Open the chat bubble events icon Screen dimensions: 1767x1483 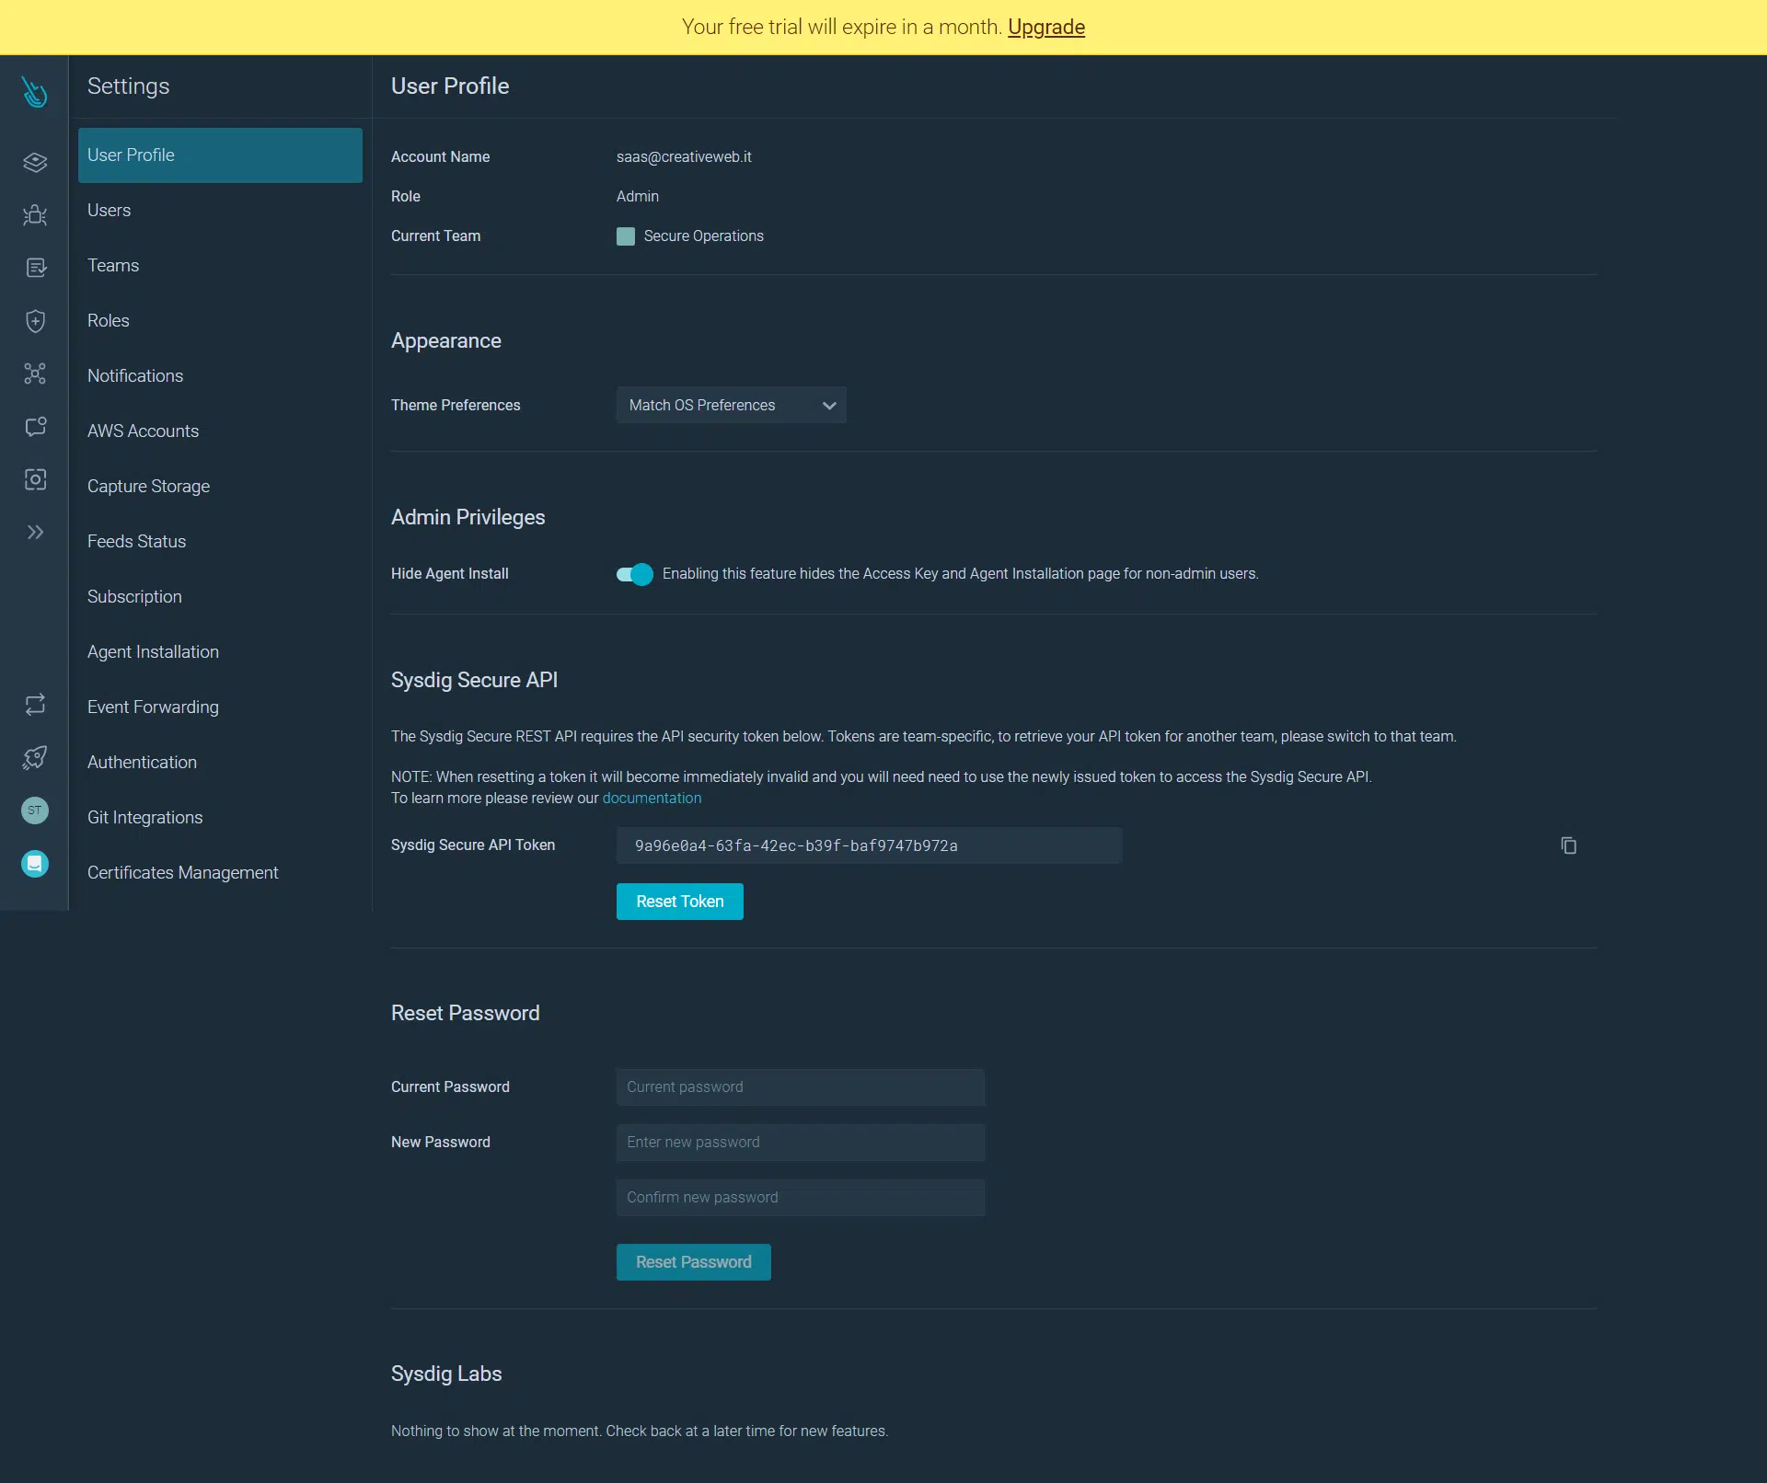(35, 427)
